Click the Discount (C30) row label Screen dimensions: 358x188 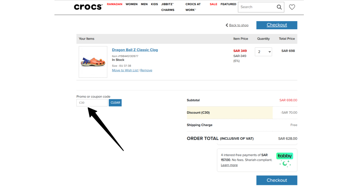[198, 113]
